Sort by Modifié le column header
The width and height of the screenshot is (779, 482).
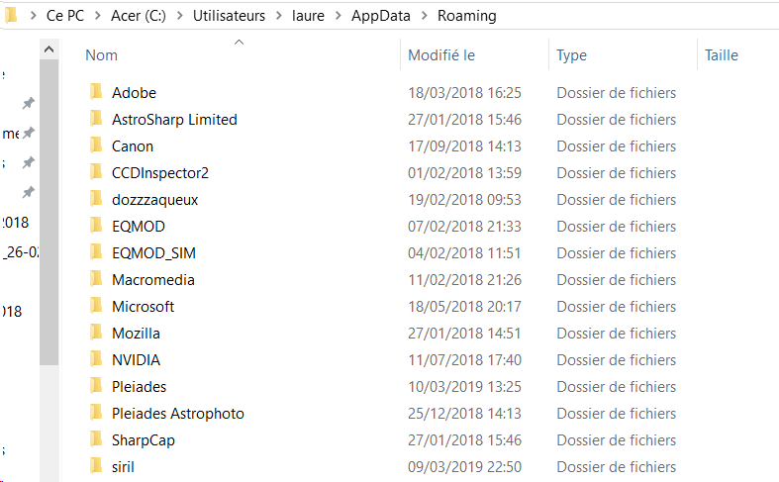pyautogui.click(x=441, y=55)
